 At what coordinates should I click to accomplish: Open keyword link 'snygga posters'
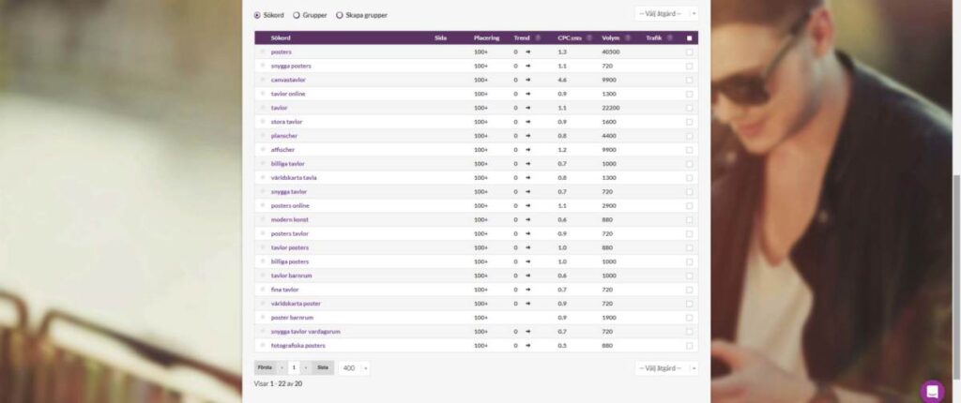(291, 66)
